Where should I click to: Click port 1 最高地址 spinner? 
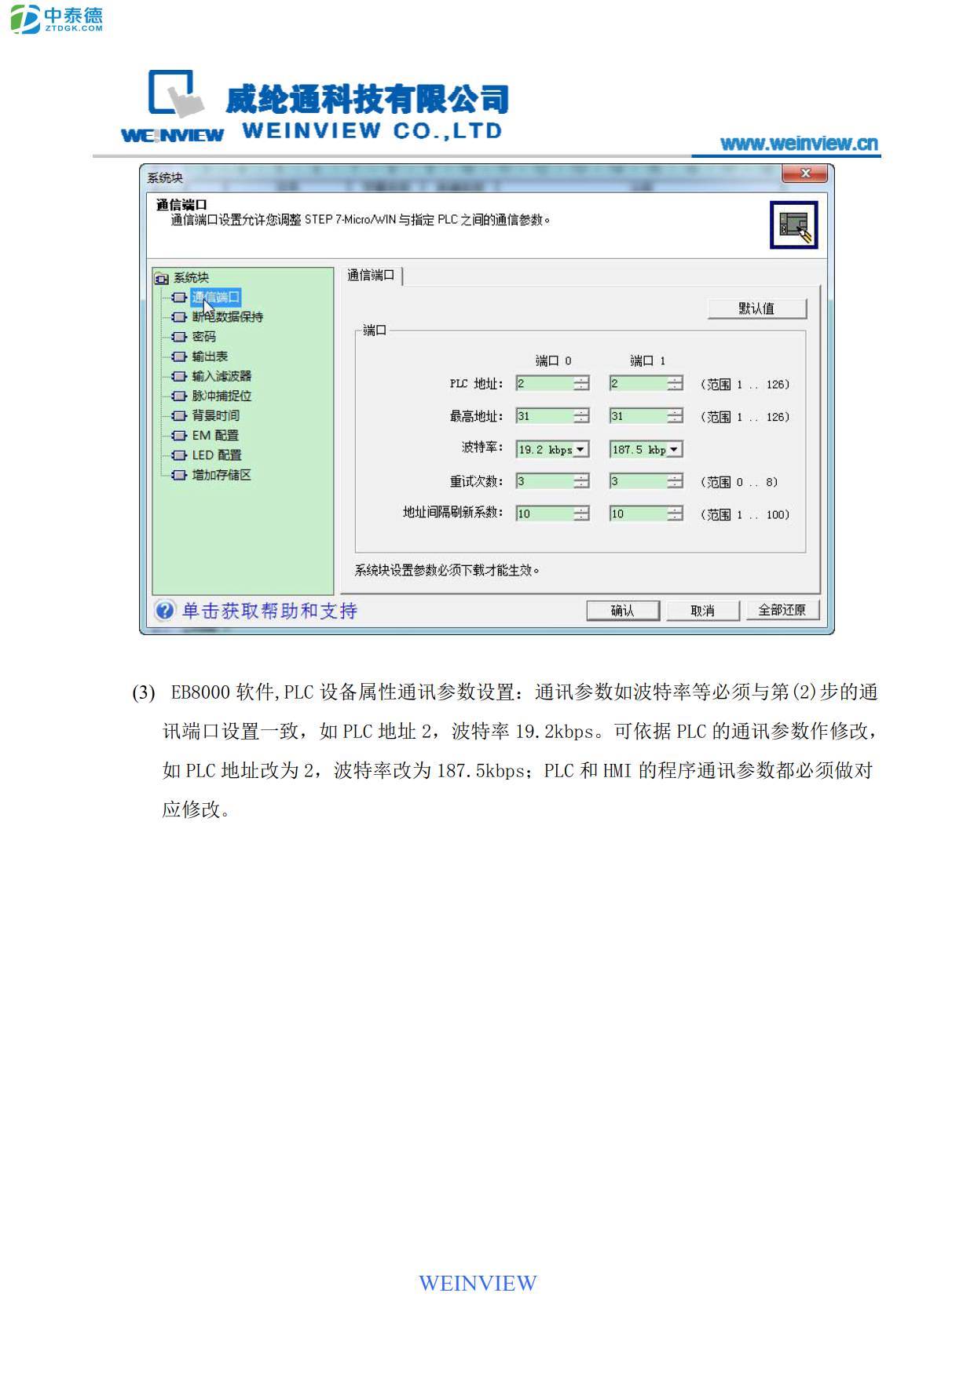tap(676, 416)
